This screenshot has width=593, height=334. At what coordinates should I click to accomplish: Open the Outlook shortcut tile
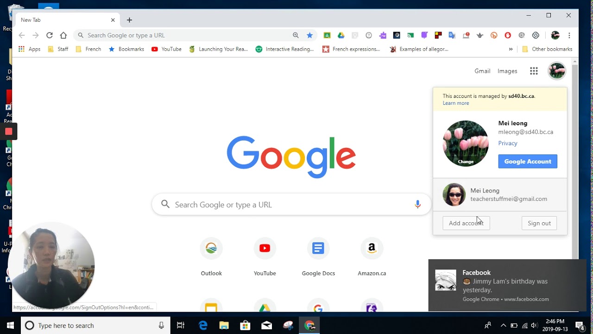(211, 257)
